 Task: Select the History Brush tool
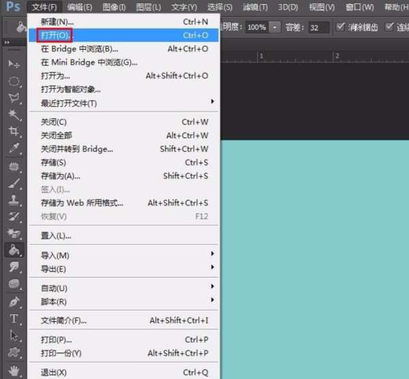pyautogui.click(x=14, y=216)
